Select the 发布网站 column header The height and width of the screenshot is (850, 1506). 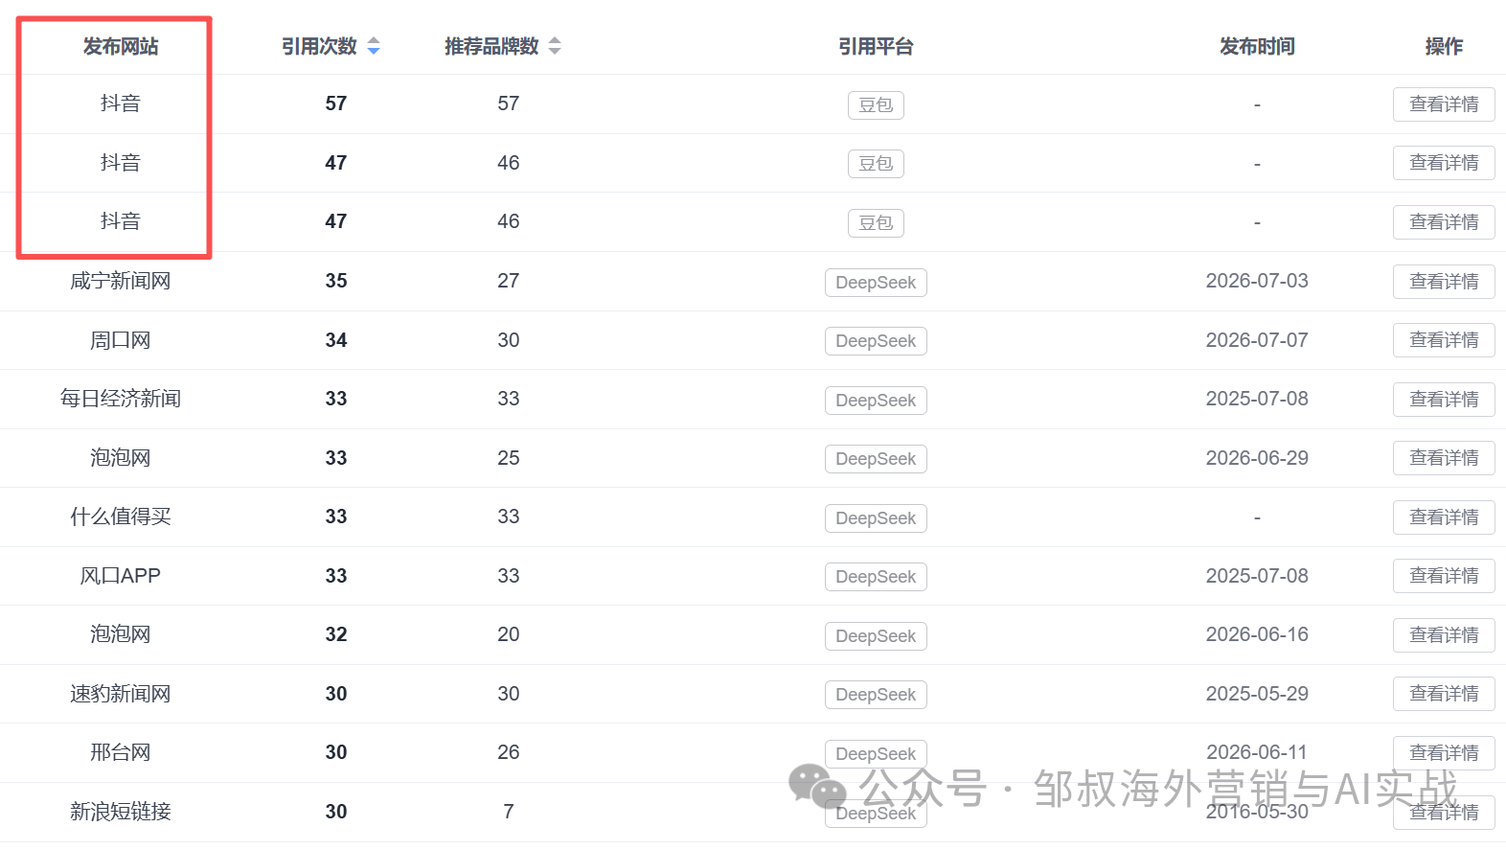(121, 46)
